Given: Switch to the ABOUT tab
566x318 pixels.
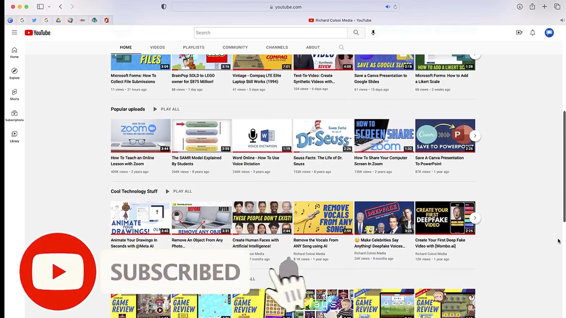Looking at the screenshot, I should [313, 47].
